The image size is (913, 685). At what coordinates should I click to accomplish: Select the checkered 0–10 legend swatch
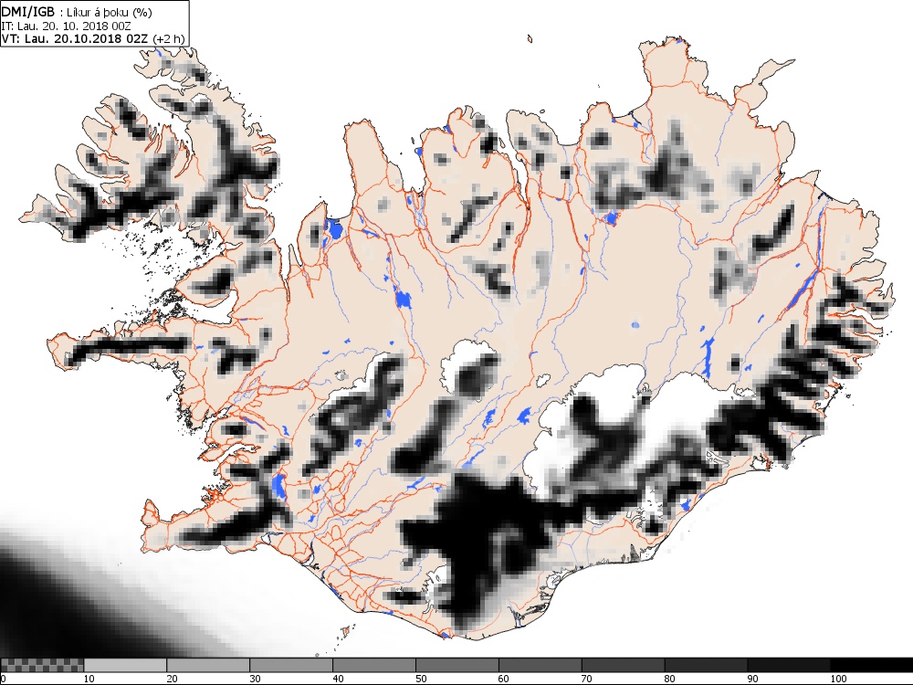click(43, 665)
